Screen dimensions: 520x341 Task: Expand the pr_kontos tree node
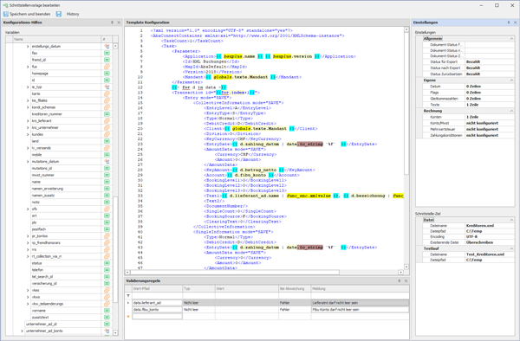28,236
